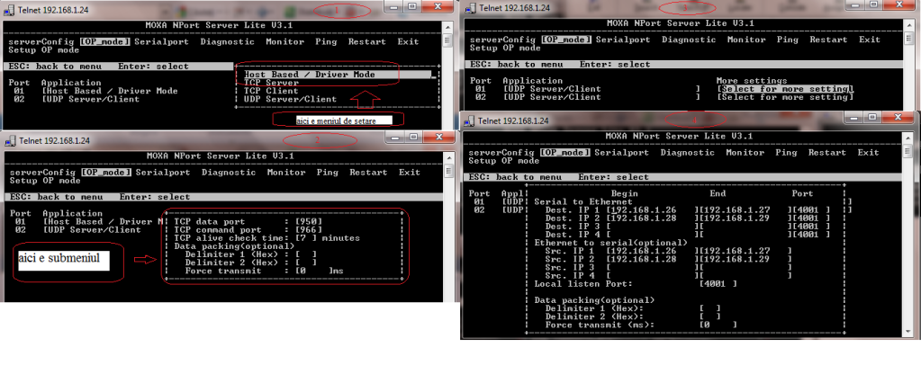Click the Telnet icon in top-left window title bar

coord(9,7)
